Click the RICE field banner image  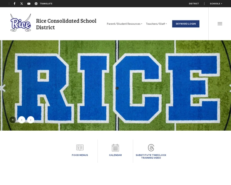click(115, 85)
